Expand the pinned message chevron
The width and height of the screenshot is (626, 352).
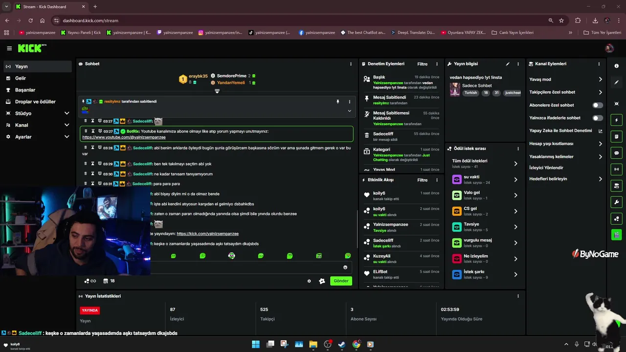pyautogui.click(x=349, y=111)
